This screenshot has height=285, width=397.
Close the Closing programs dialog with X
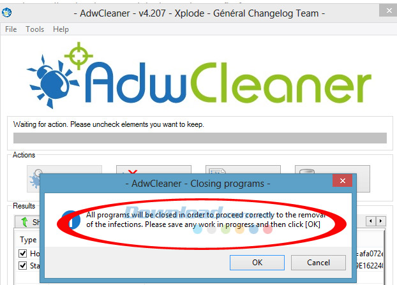coord(343,180)
